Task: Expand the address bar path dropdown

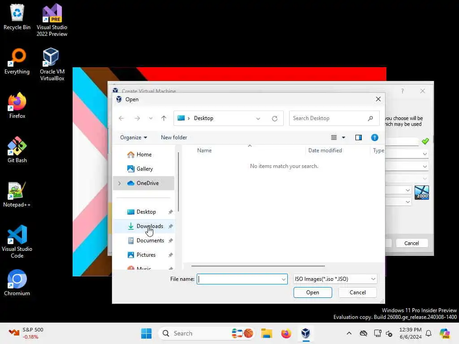Action: click(258, 118)
